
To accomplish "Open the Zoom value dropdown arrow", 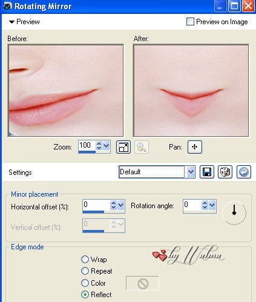I will click(x=107, y=145).
